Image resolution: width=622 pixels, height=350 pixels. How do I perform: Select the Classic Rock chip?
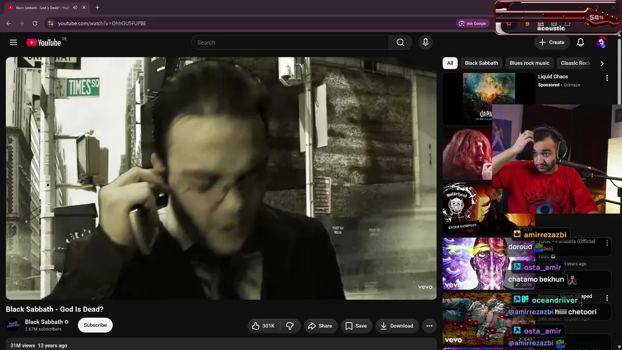tap(575, 63)
